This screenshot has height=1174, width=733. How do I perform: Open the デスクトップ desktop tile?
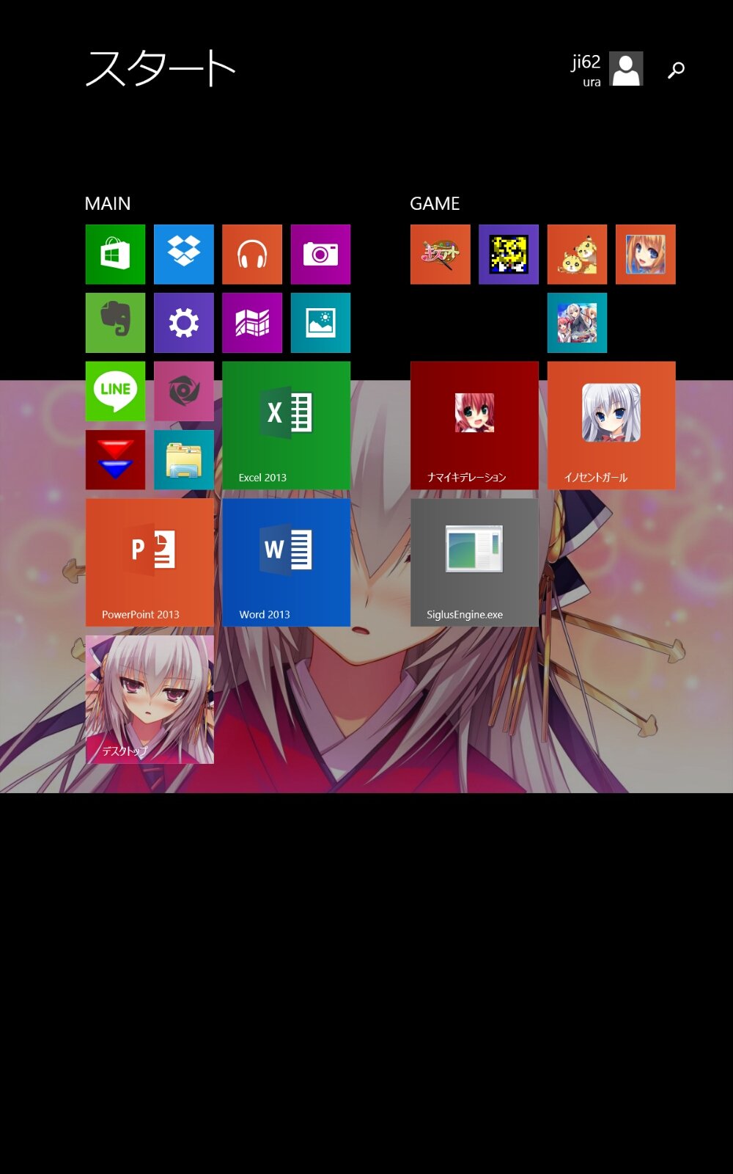tap(150, 700)
